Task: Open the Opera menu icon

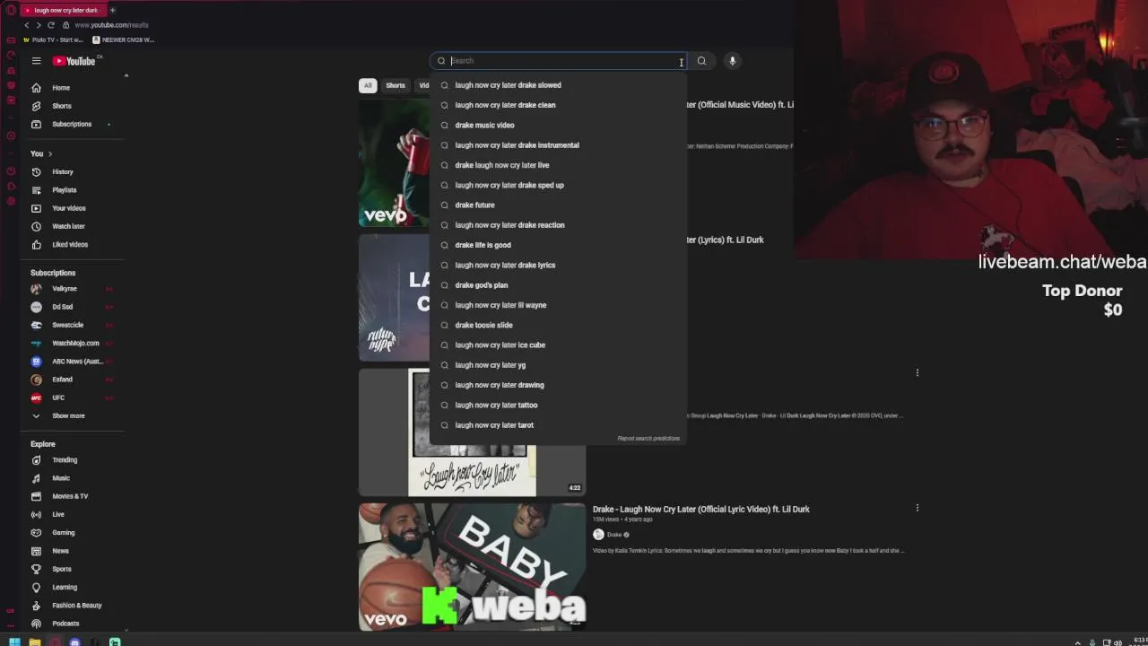Action: (x=11, y=10)
